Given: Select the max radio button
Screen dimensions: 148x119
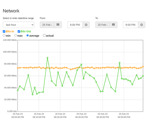Looking at the screenshot, I should tap(15, 35).
